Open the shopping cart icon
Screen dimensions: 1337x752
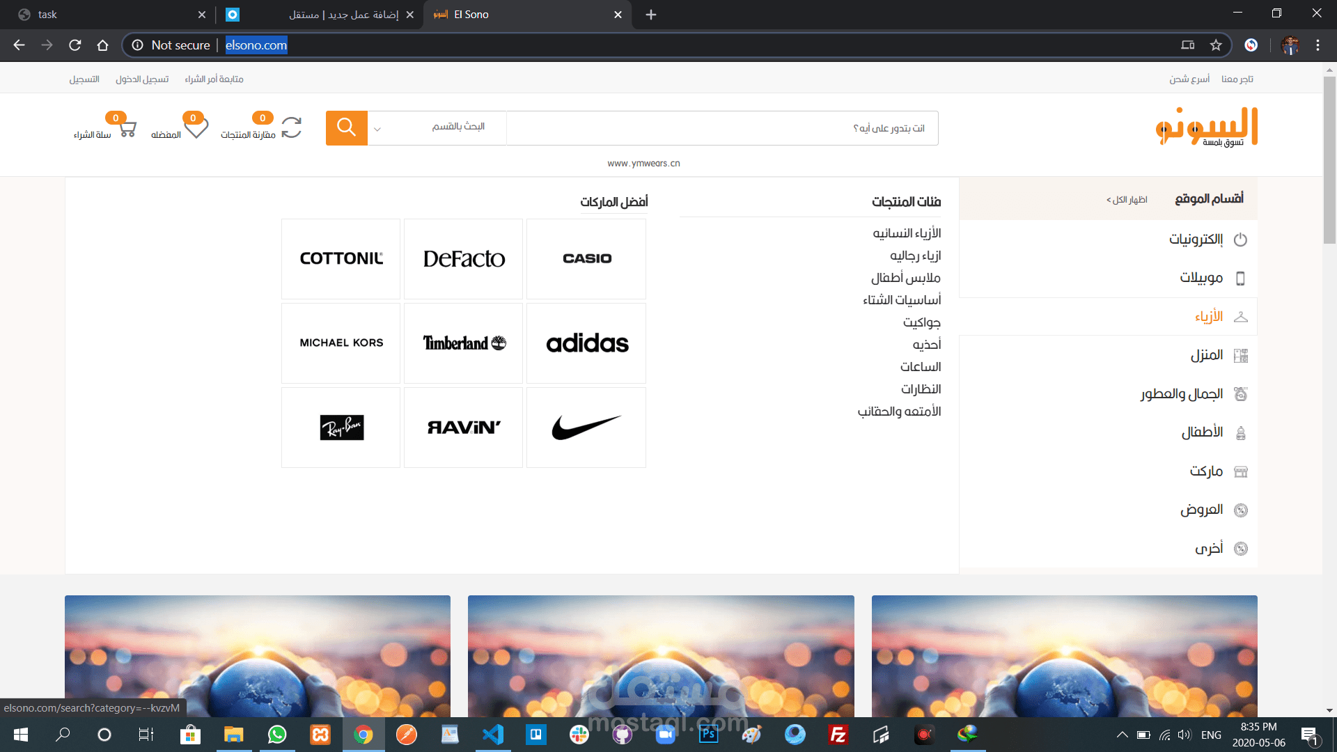point(127,129)
